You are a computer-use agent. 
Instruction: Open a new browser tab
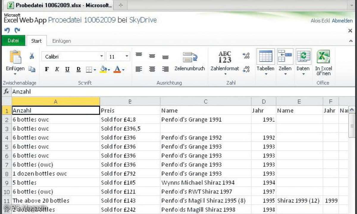(120, 5)
